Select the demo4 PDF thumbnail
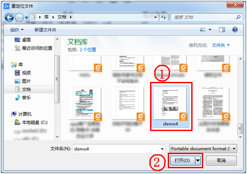This screenshot has height=174, width=247. 170,106
